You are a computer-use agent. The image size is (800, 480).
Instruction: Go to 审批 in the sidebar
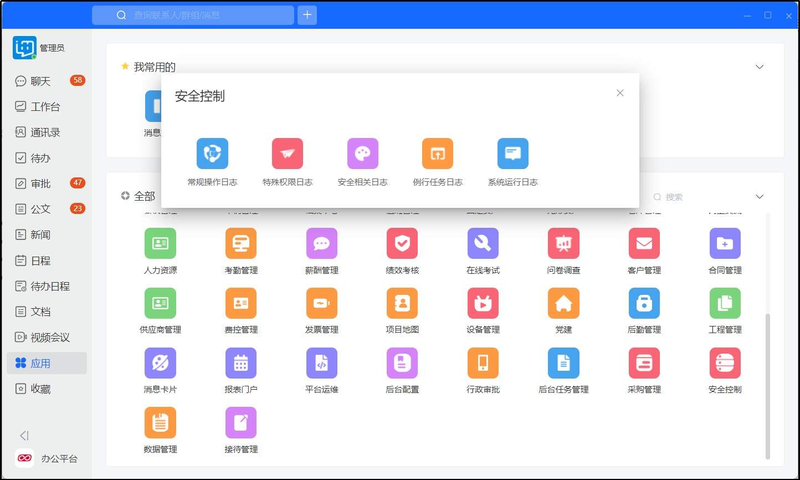point(40,183)
